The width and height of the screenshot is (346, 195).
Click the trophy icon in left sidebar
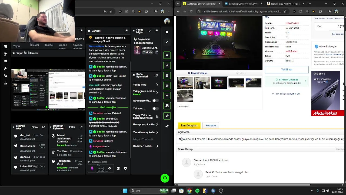click(x=5, y=54)
